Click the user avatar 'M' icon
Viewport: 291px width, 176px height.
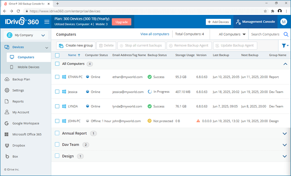[x=284, y=22]
